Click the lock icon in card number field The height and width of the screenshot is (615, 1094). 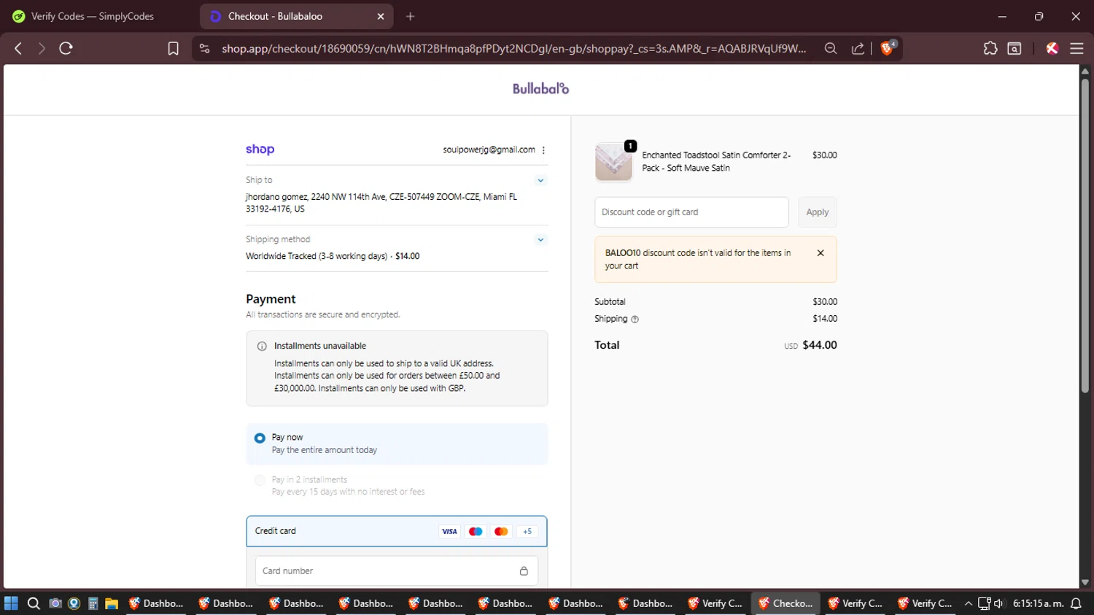[x=524, y=571]
